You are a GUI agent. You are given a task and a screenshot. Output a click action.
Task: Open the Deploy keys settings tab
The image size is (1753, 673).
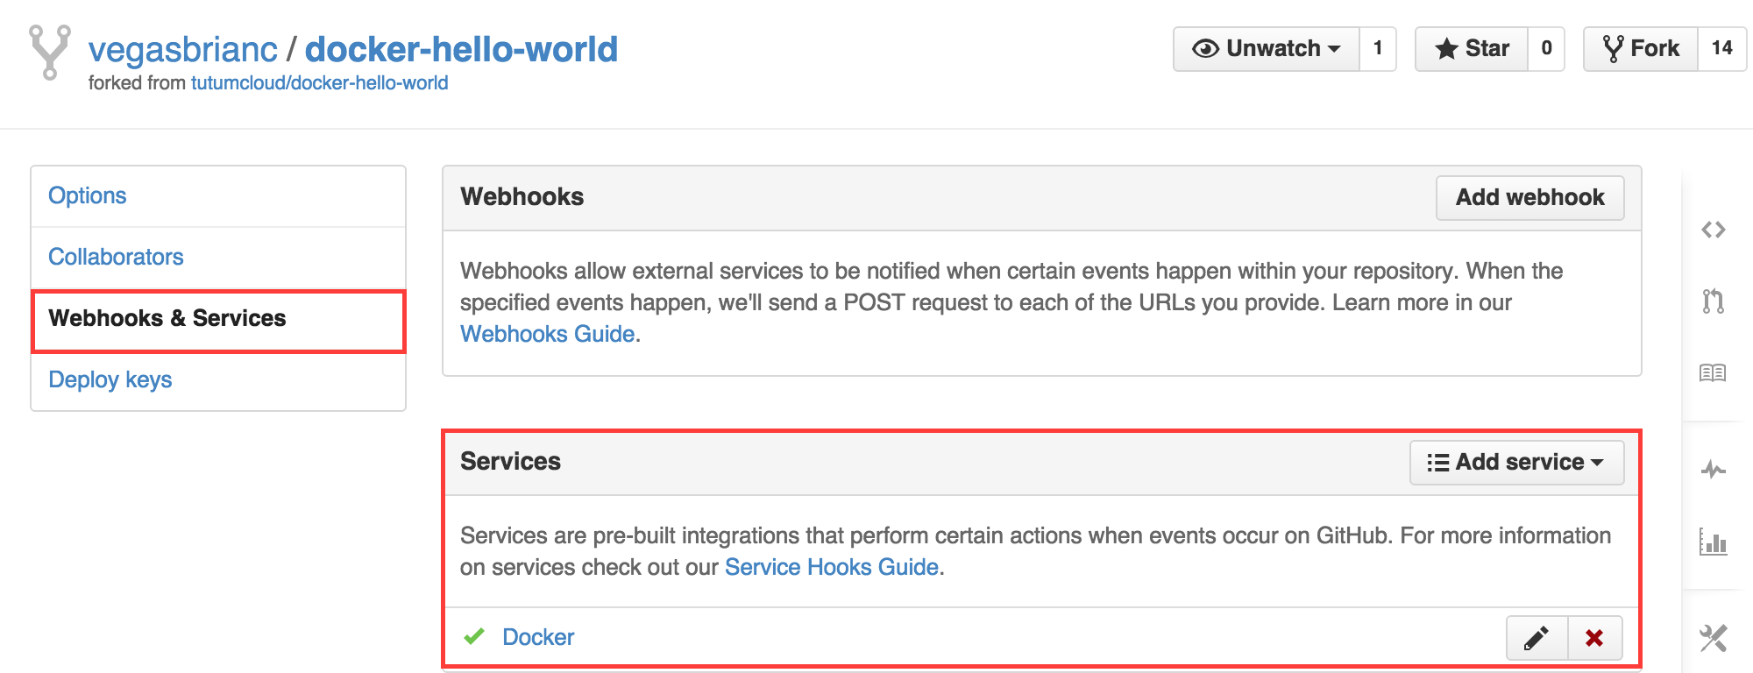(218, 380)
